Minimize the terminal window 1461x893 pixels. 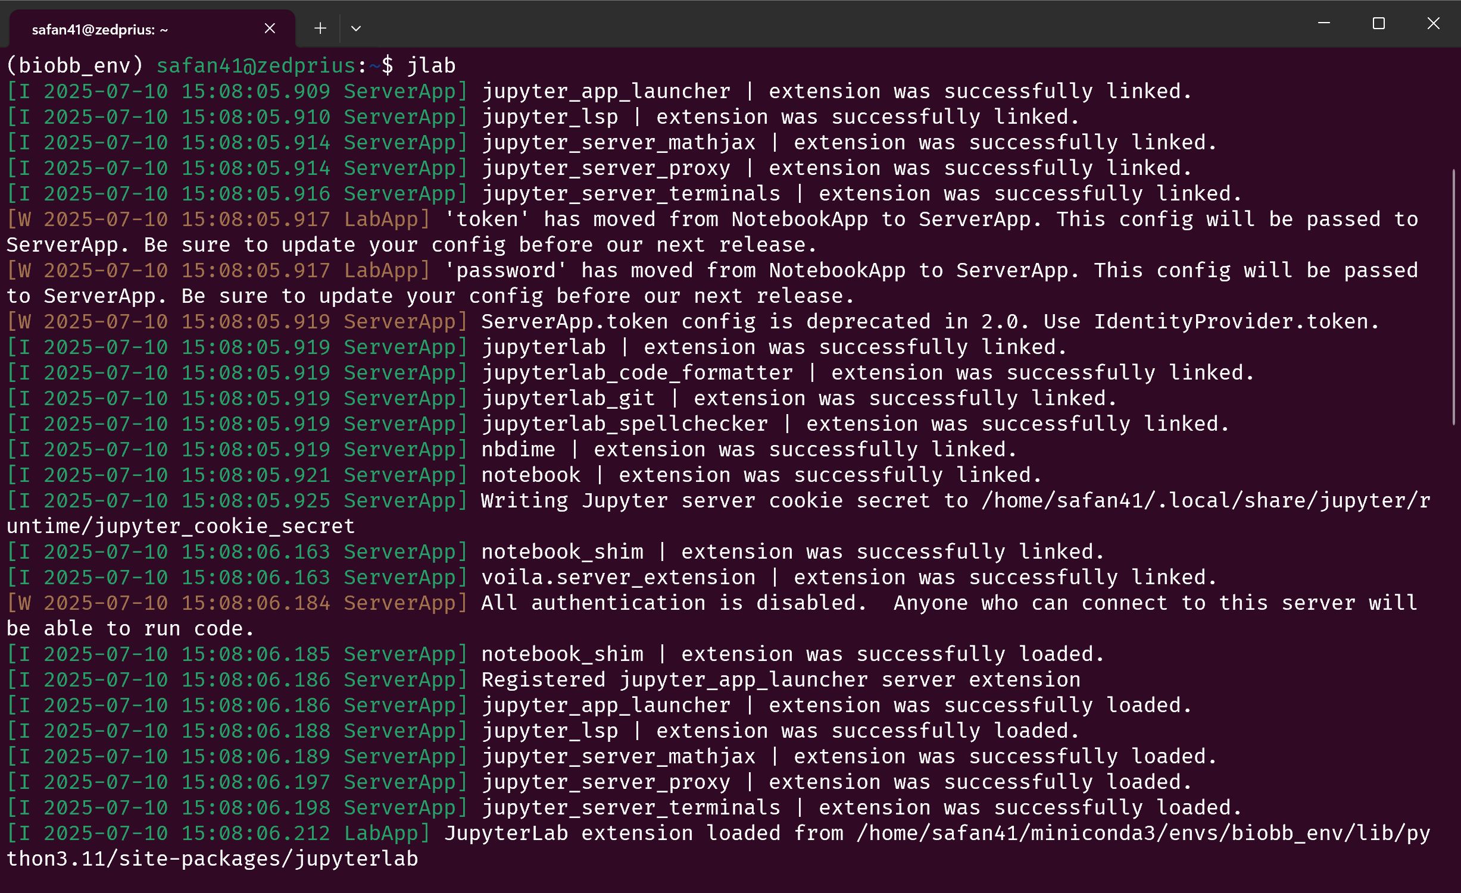1324,23
